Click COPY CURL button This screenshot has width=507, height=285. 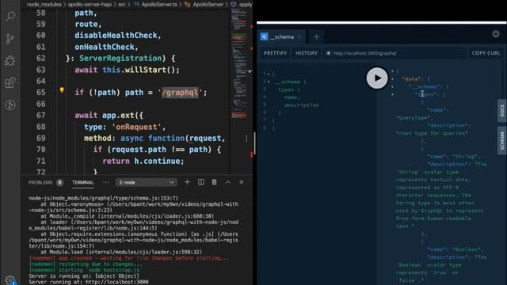click(486, 53)
